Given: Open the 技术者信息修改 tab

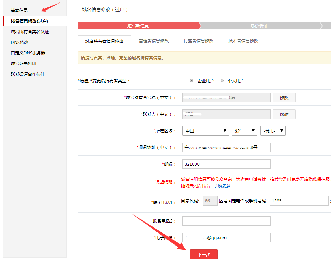Looking at the screenshot, I should point(243,41).
